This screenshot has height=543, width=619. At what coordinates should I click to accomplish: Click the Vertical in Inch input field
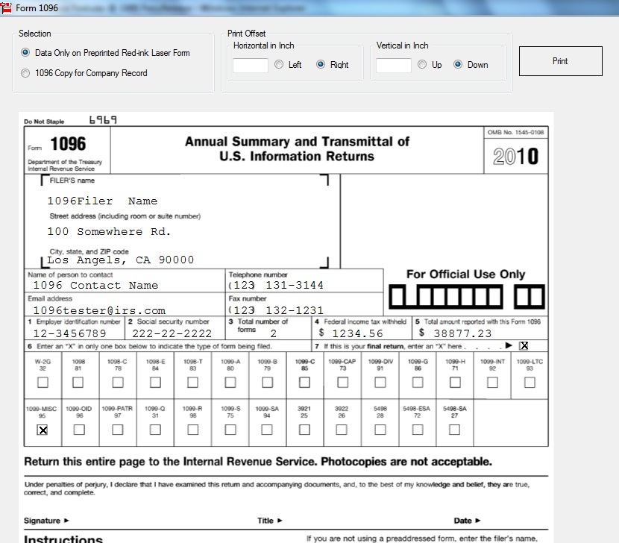pyautogui.click(x=393, y=65)
